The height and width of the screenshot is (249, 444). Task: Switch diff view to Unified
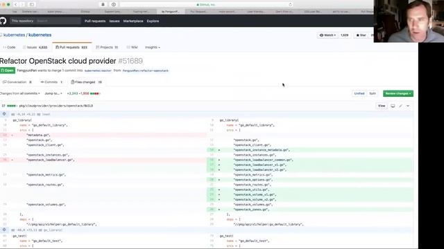click(359, 93)
